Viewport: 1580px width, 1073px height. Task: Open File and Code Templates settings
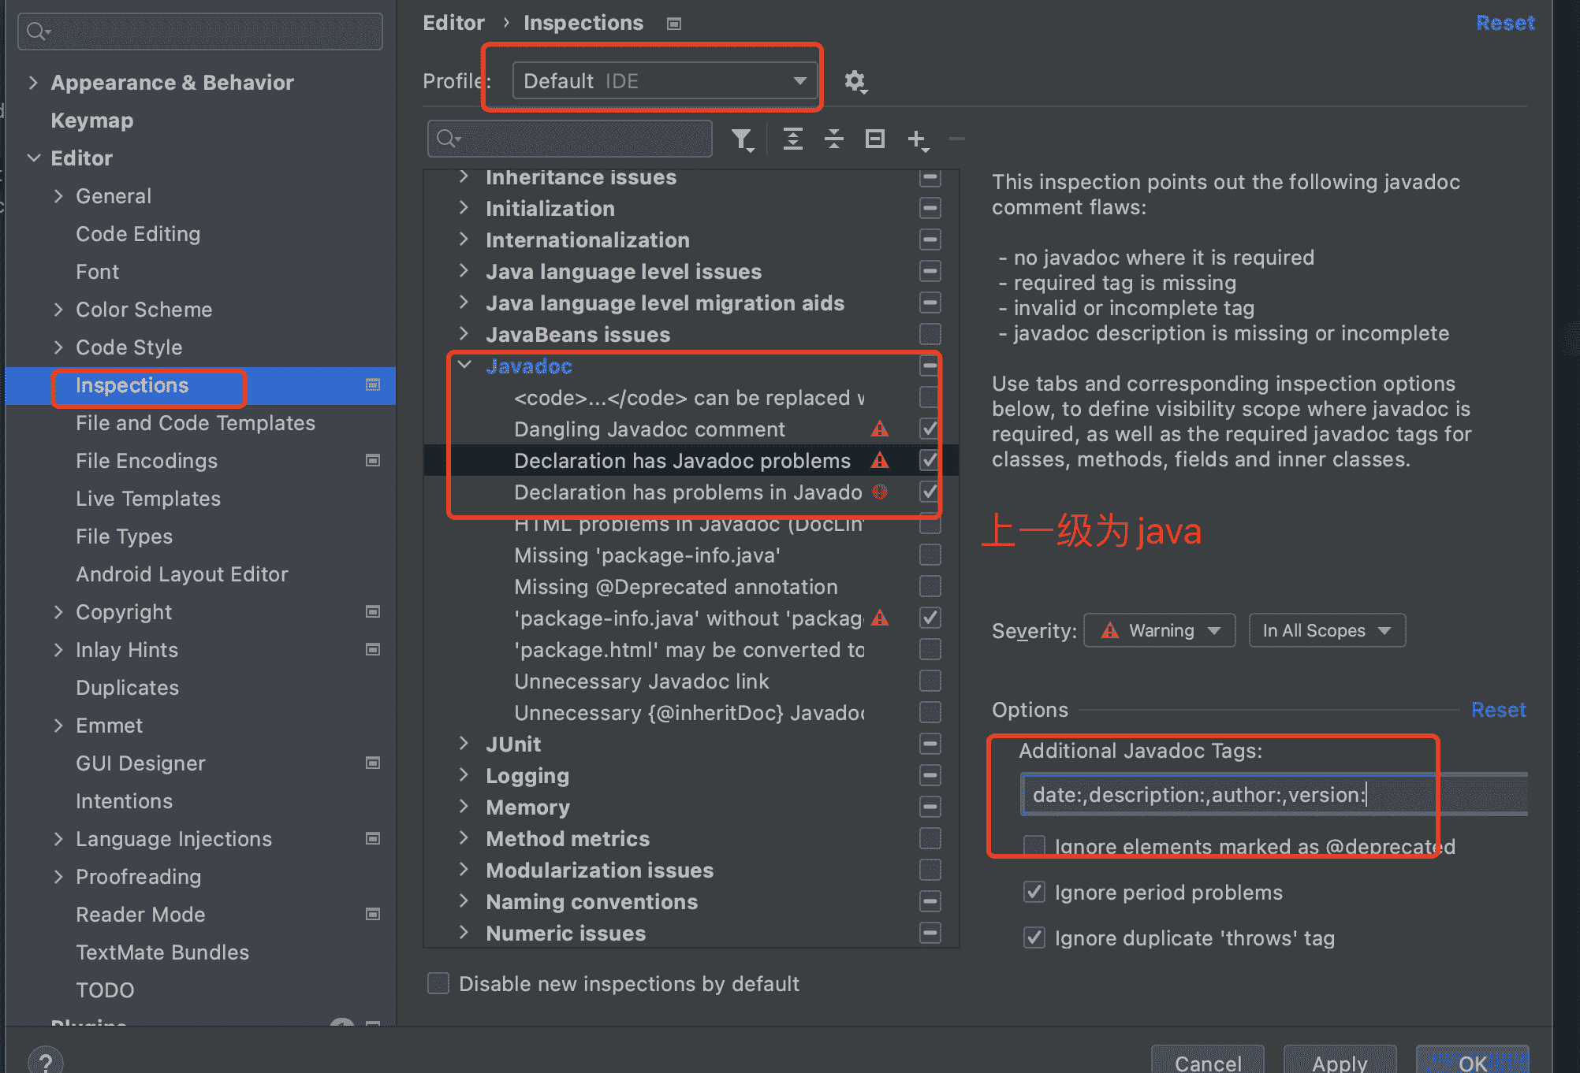pyautogui.click(x=196, y=422)
